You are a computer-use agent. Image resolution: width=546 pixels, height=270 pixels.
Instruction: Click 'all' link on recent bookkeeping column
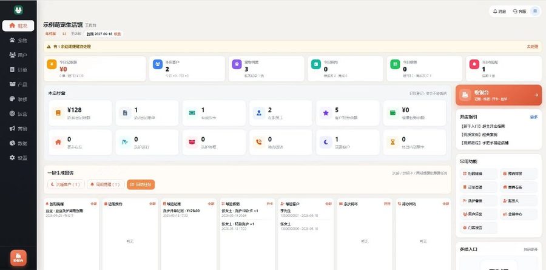coord(211,204)
